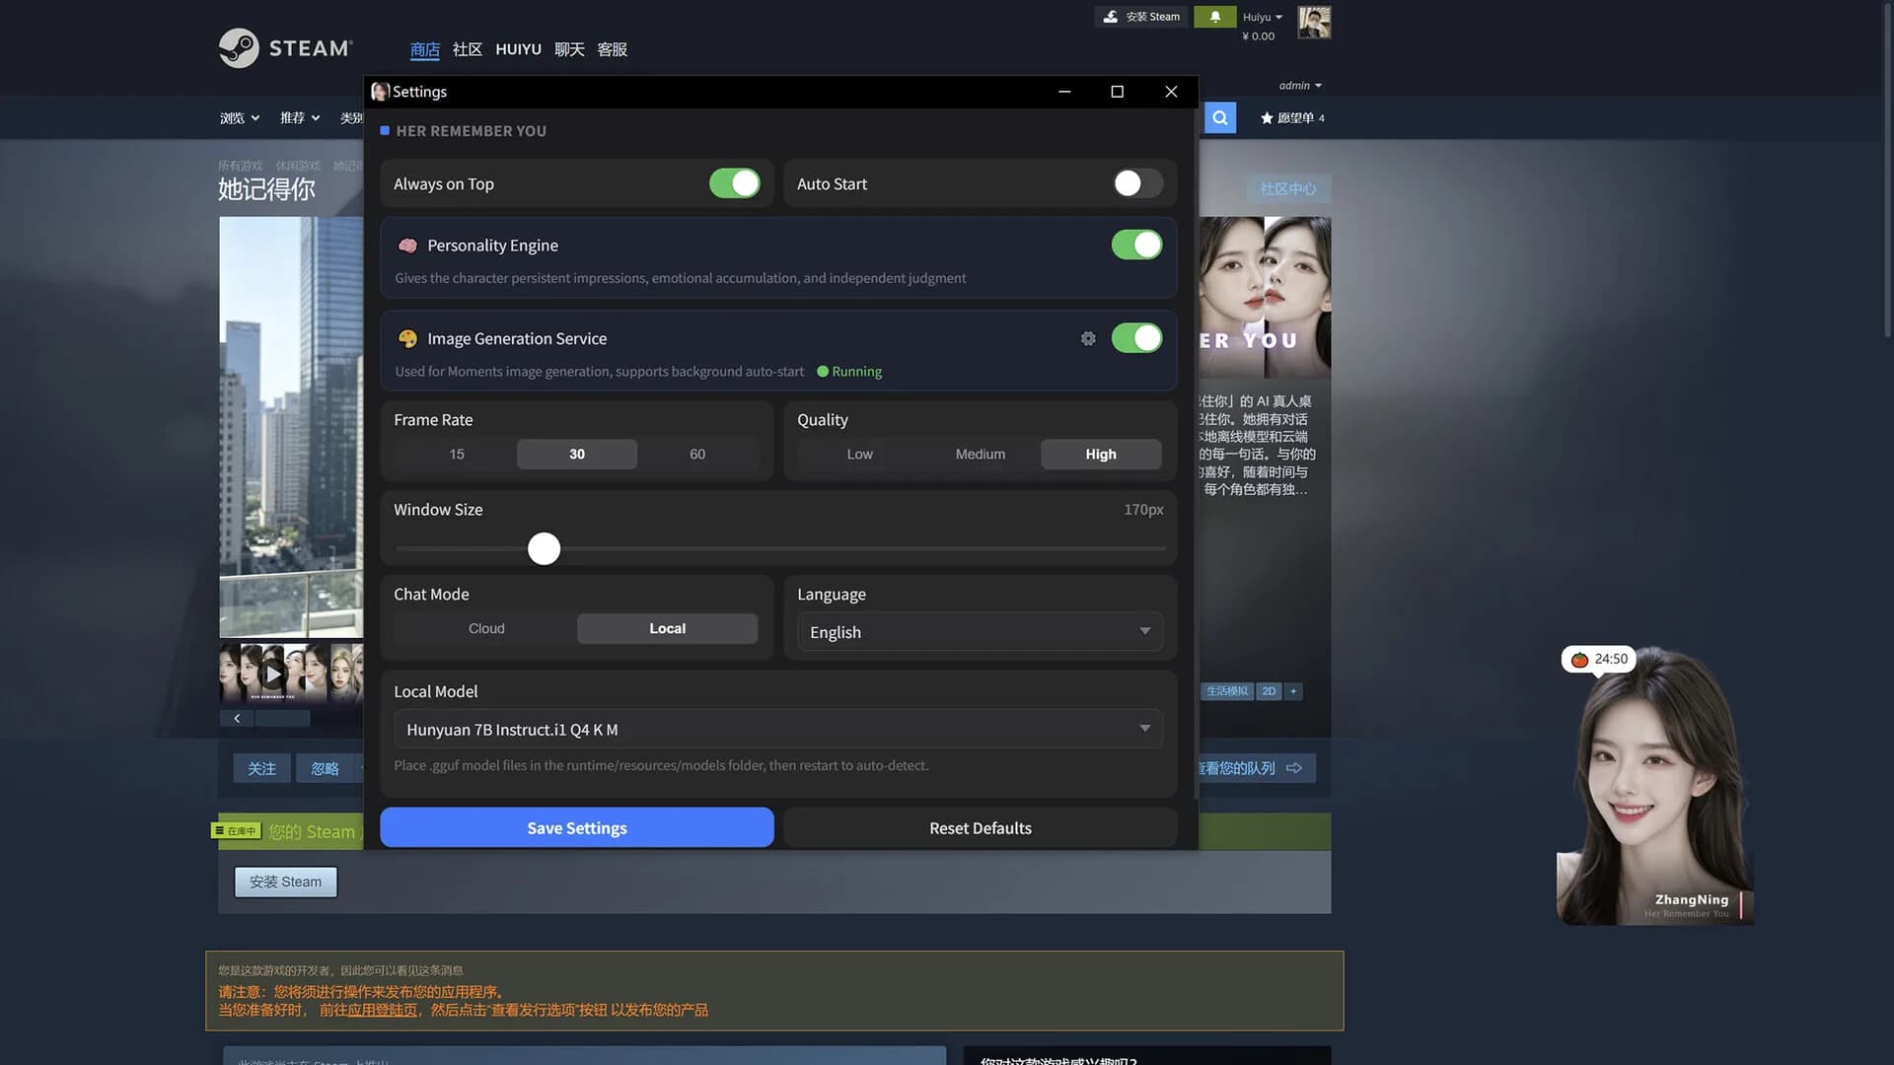Click the Reset Defaults button
The width and height of the screenshot is (1894, 1065).
point(981,827)
